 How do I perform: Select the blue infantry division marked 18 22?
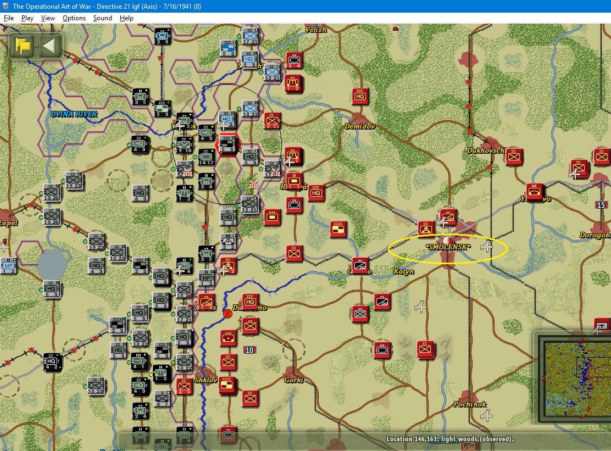[249, 109]
